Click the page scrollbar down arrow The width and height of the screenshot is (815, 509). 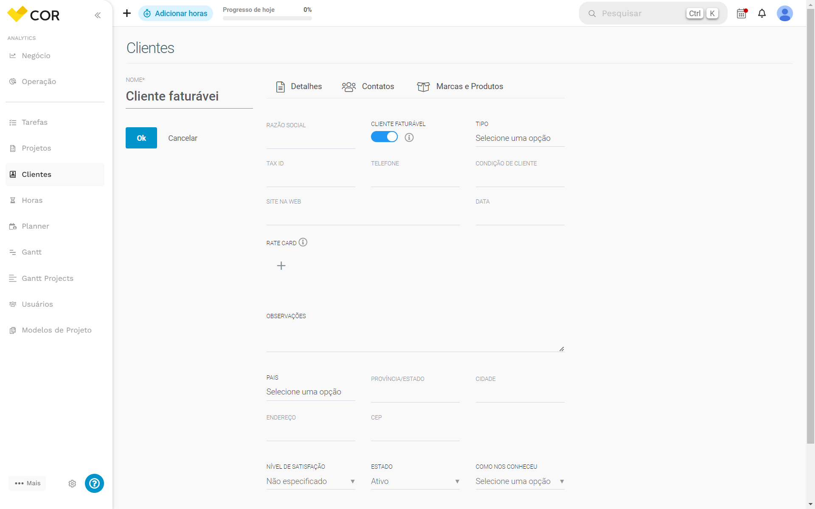coord(810,504)
